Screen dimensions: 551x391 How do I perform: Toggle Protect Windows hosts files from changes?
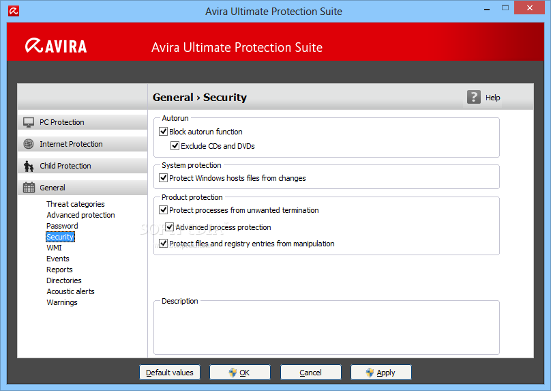[164, 178]
